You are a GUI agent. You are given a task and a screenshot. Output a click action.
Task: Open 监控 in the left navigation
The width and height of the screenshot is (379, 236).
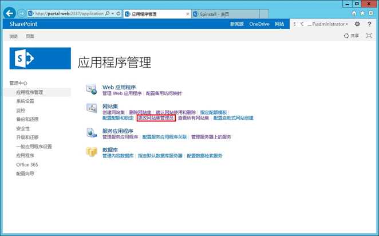tap(21, 110)
